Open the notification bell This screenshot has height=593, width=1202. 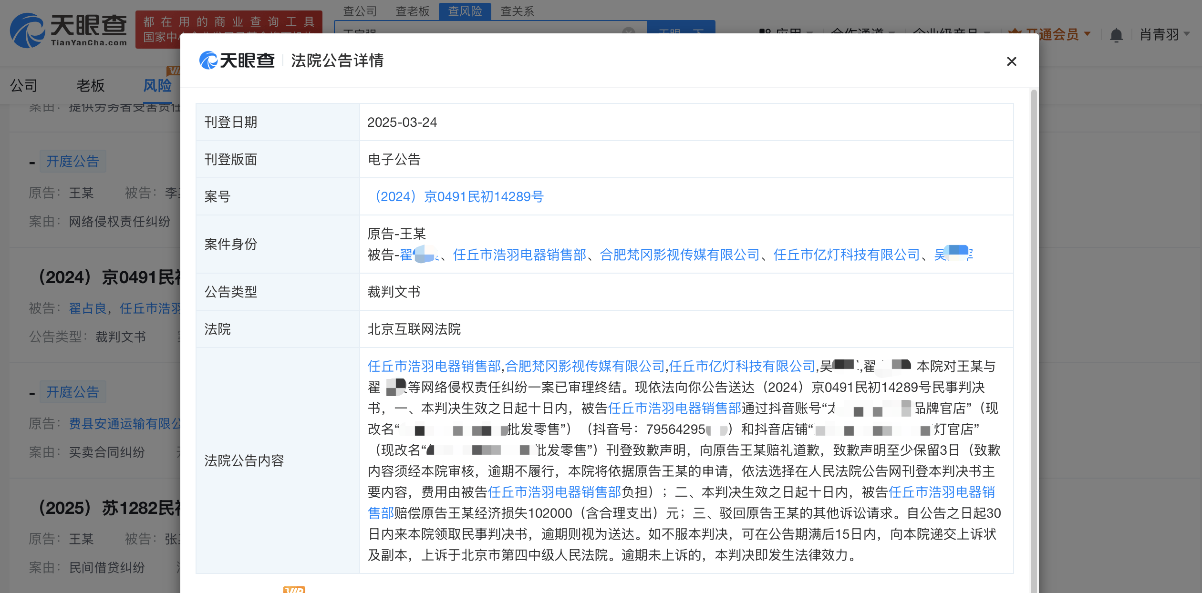pyautogui.click(x=1116, y=35)
